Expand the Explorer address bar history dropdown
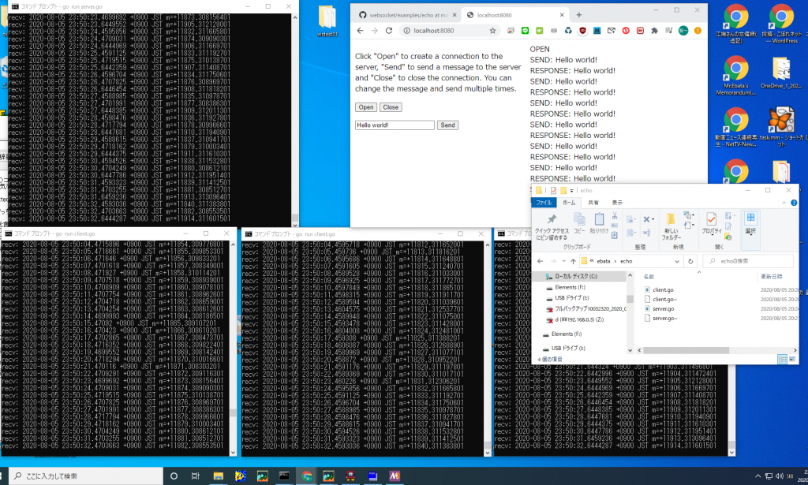This screenshot has width=808, height=485. (677, 261)
